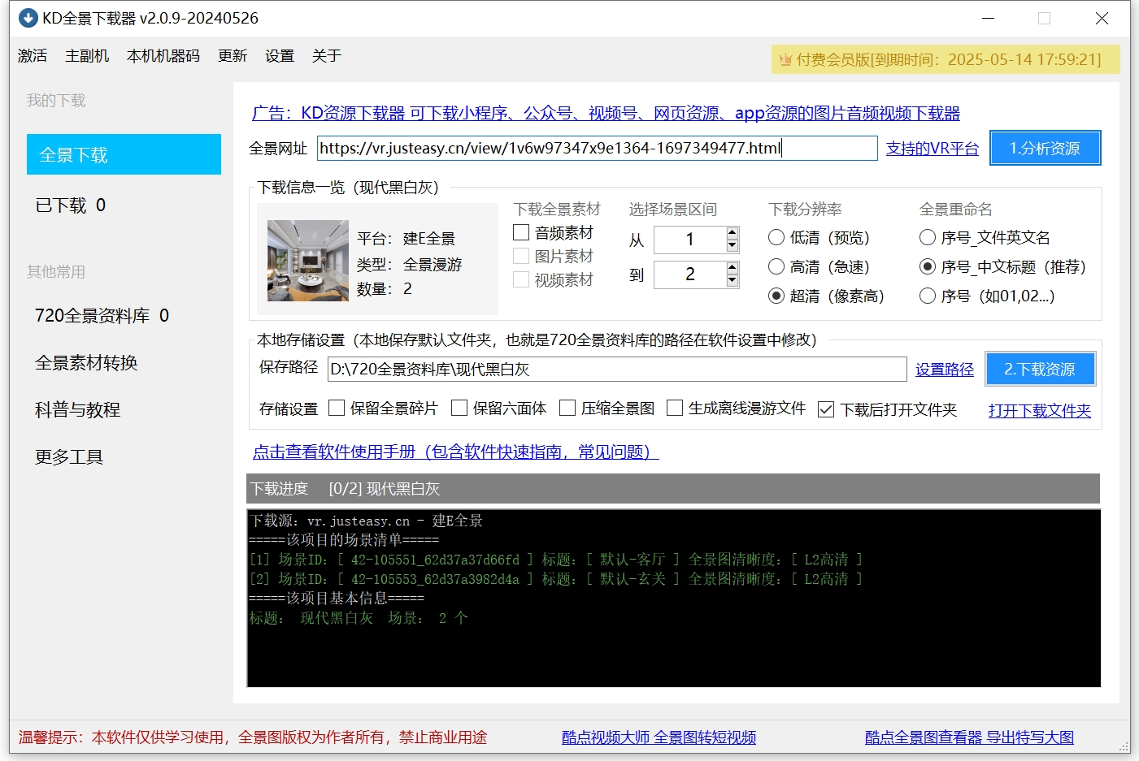Click the living room panorama thumbnail

pos(308,261)
